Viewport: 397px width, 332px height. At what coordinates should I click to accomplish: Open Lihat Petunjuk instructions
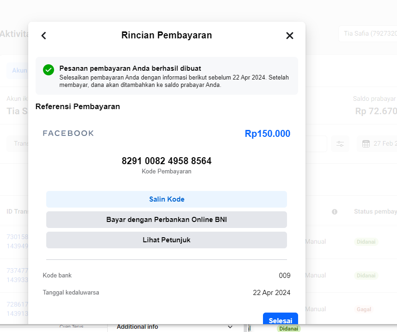pos(166,240)
